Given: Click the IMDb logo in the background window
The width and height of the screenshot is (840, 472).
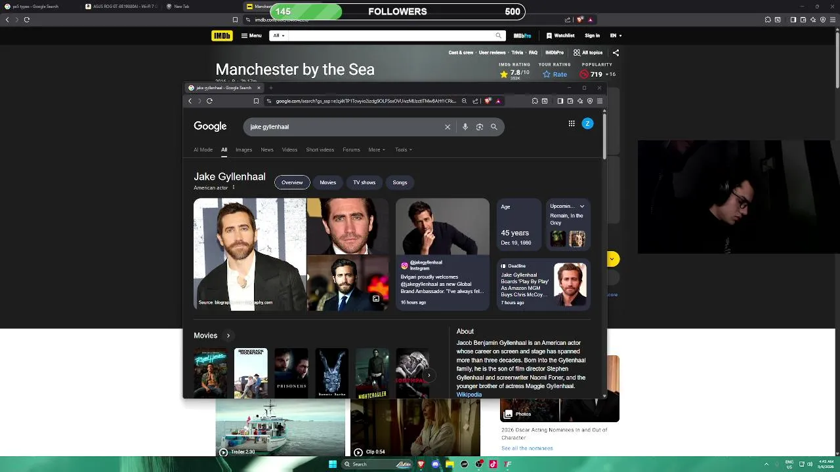Looking at the screenshot, I should coord(222,35).
